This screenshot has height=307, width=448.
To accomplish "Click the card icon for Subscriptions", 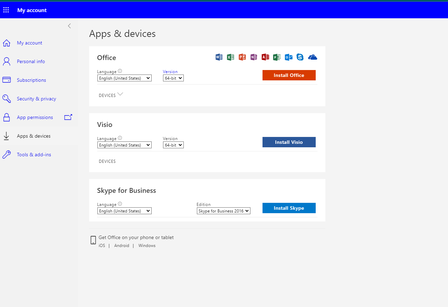I will tap(6, 80).
